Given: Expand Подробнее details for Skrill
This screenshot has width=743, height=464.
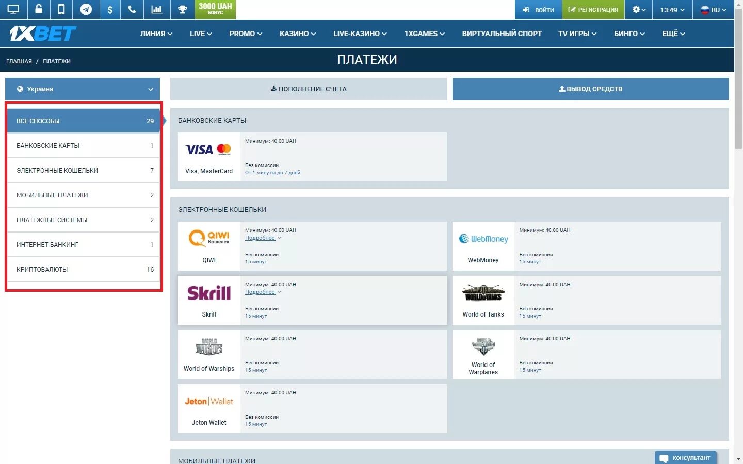Looking at the screenshot, I should click(263, 292).
